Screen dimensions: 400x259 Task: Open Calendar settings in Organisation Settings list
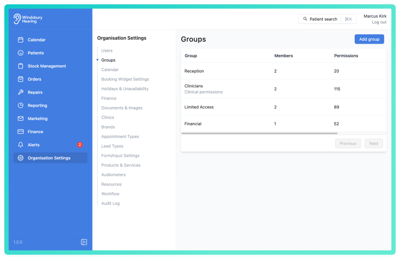(x=110, y=69)
